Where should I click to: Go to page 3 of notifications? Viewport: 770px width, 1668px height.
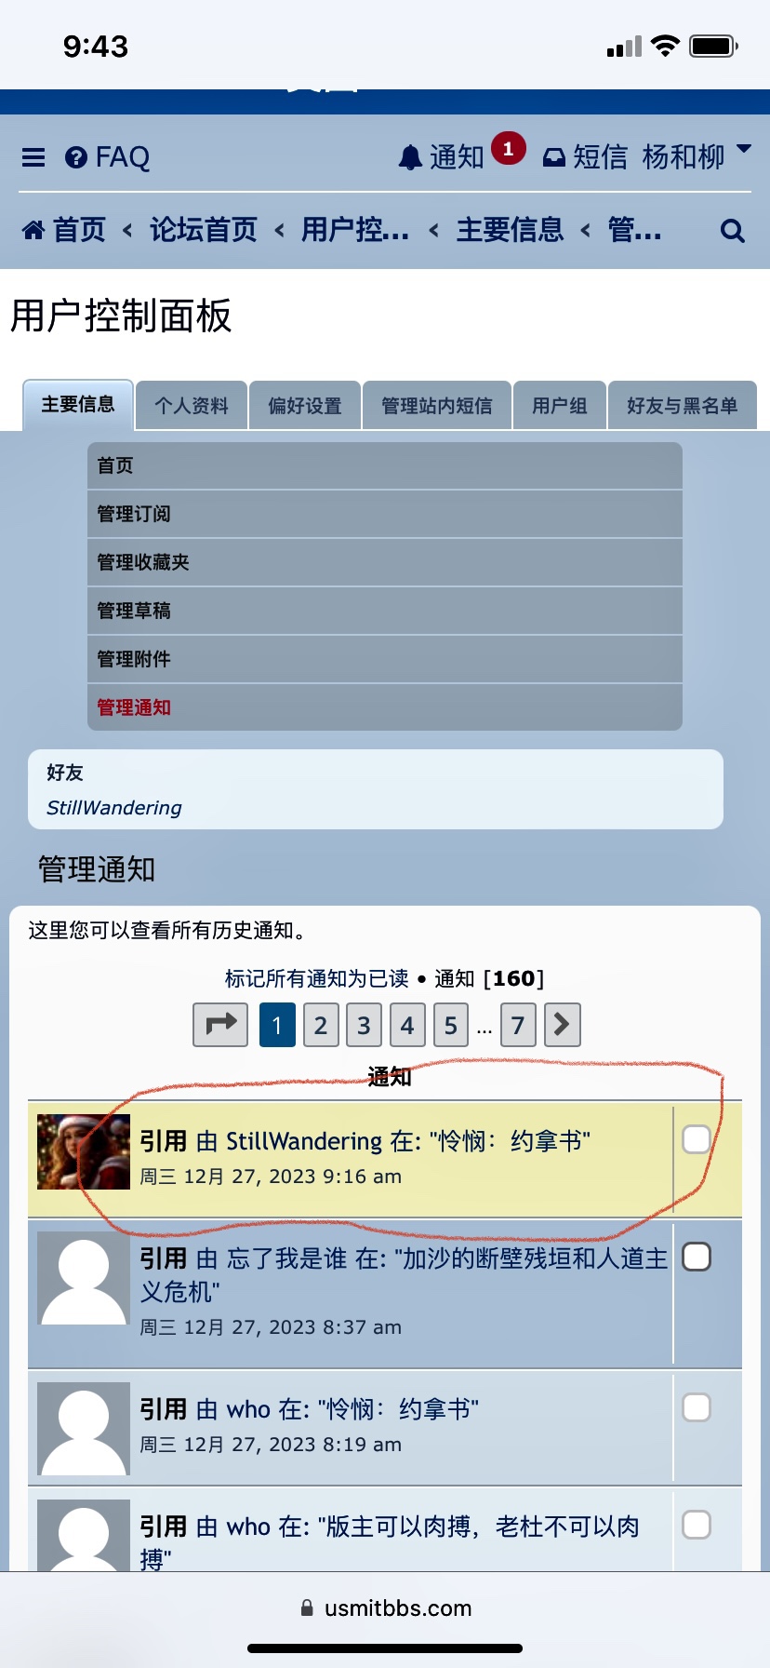364,1025
